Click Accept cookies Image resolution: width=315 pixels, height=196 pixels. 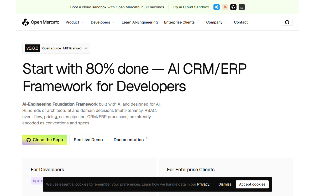pyautogui.click(x=252, y=184)
